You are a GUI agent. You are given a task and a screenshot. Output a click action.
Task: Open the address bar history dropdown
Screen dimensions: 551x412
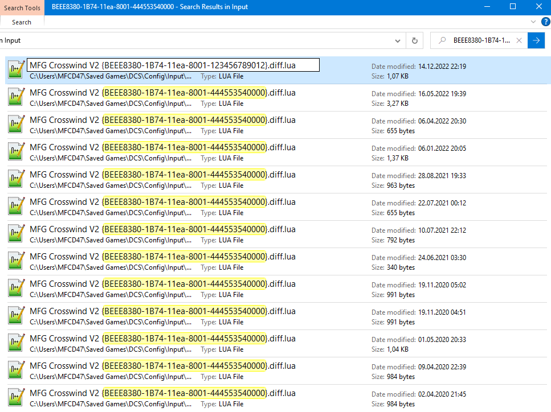(x=397, y=41)
